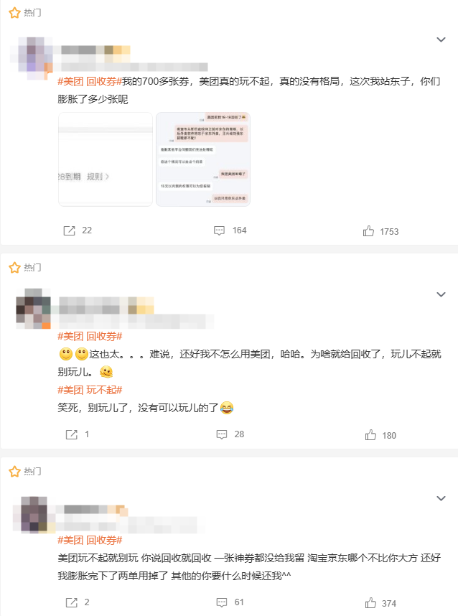Like the post with 374 likes
458x616 pixels.
coord(380,603)
